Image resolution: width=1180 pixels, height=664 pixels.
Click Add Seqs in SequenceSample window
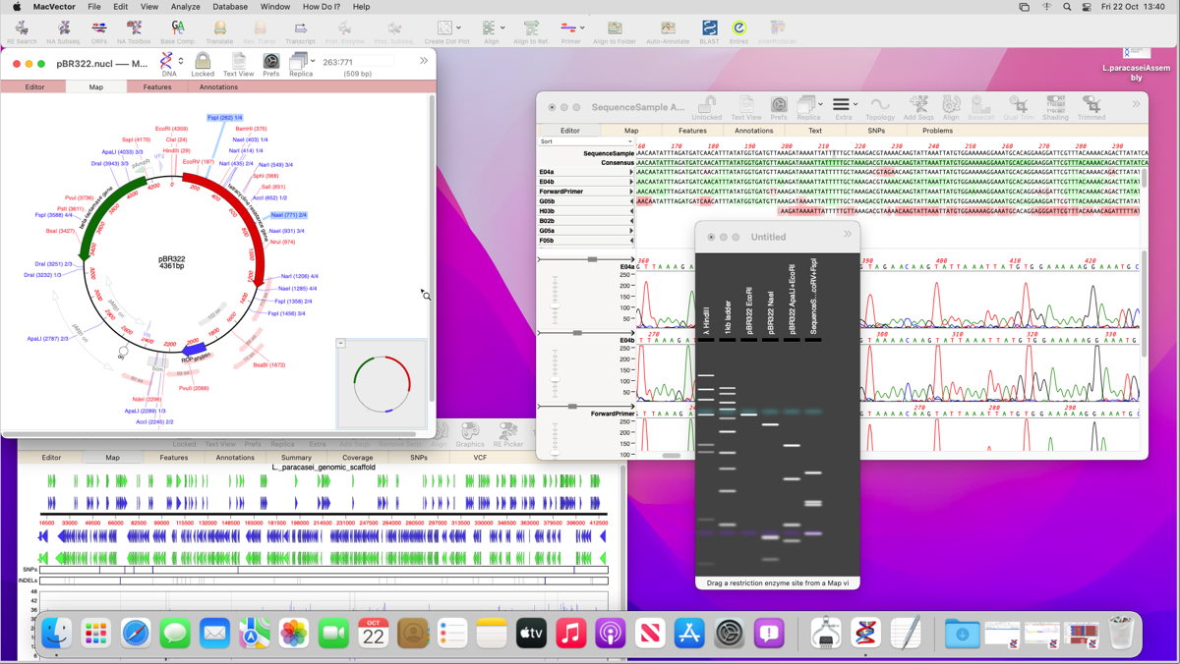918,108
